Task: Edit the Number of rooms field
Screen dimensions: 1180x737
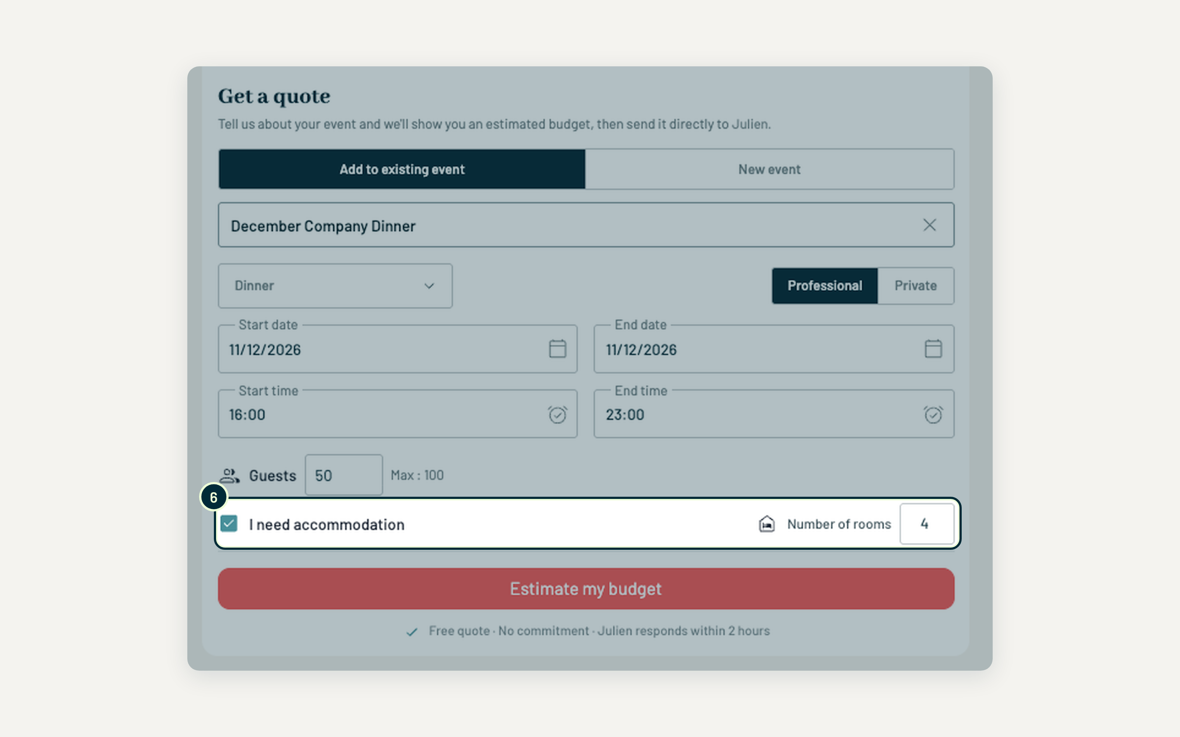Action: tap(926, 524)
